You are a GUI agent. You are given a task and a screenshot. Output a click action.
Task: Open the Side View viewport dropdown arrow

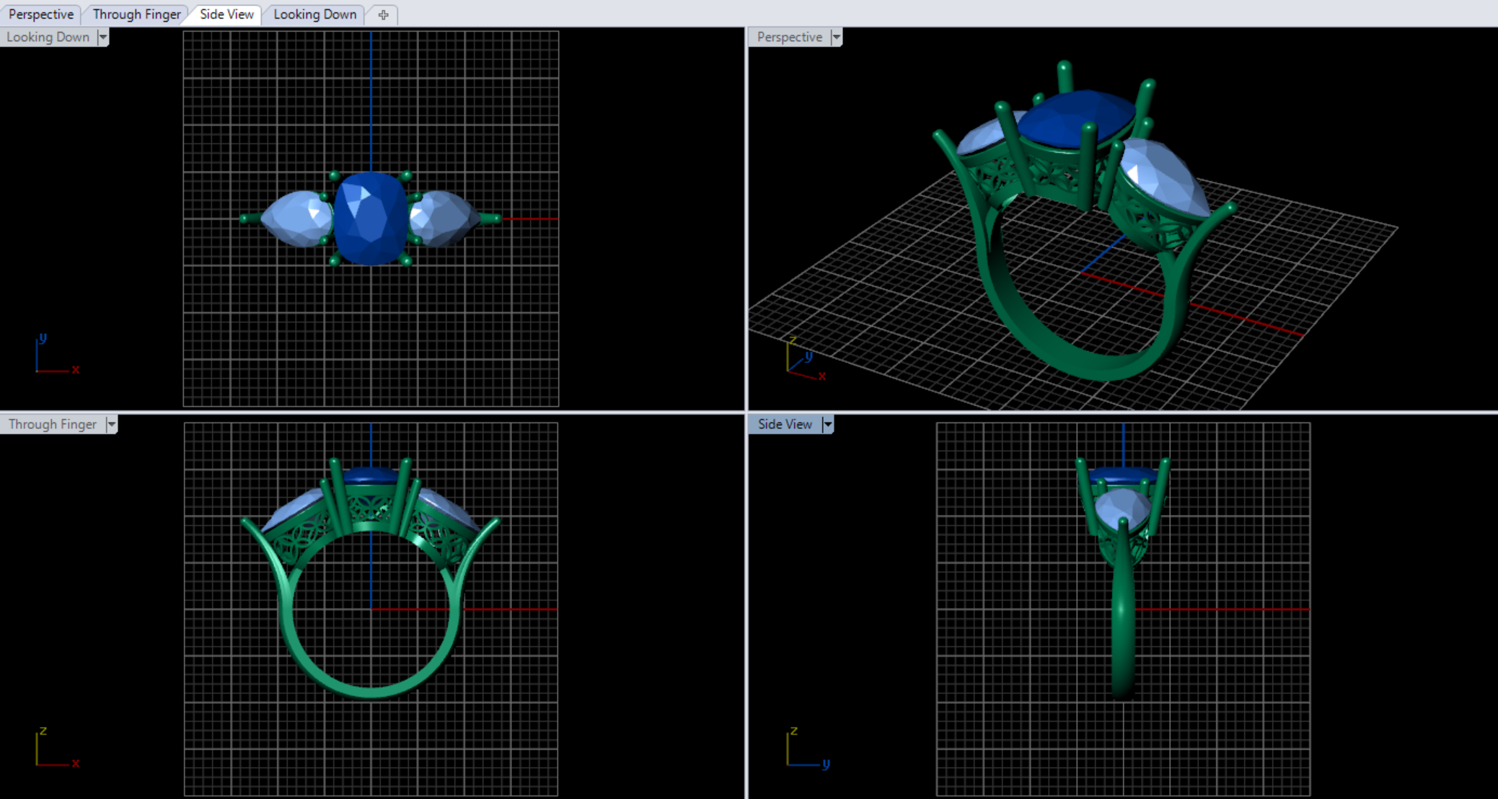(x=828, y=424)
